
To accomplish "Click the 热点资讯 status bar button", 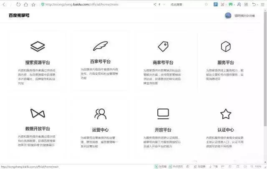I will 176,167.
